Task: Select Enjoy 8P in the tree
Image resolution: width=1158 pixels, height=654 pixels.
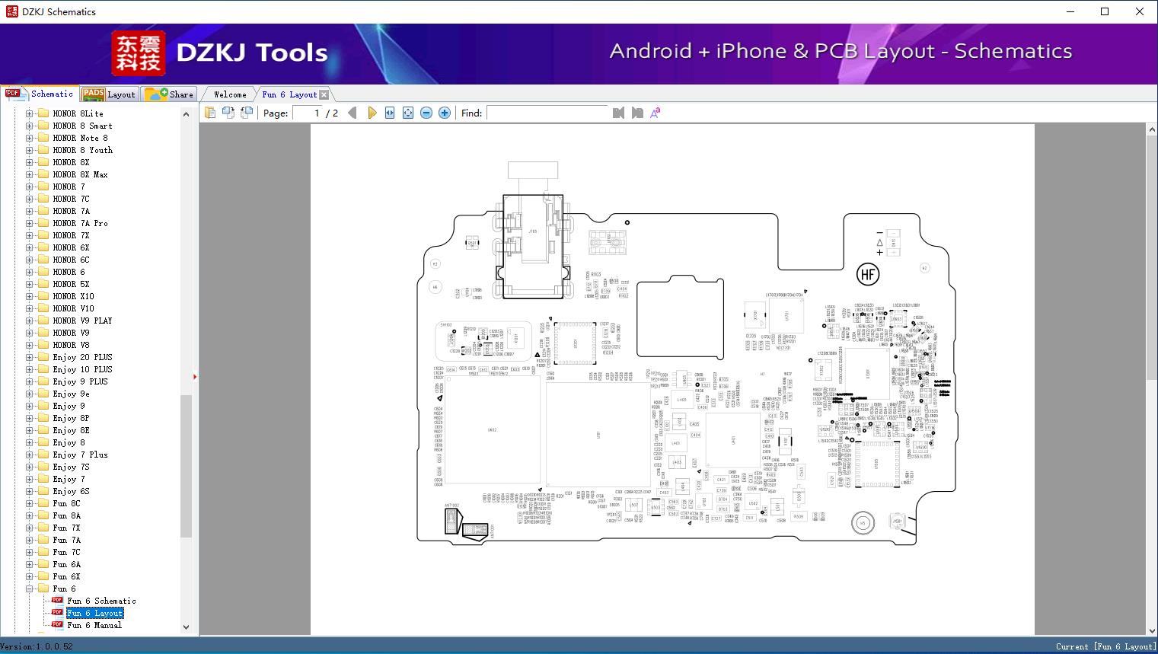Action: point(71,418)
